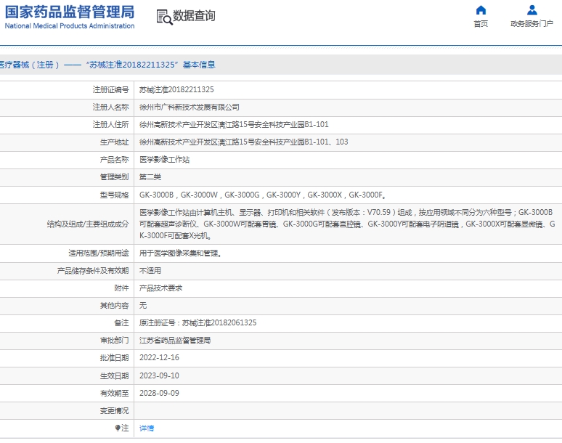Open the 详情 link in the 注 row
Screen dimensions: 562x443
click(147, 428)
